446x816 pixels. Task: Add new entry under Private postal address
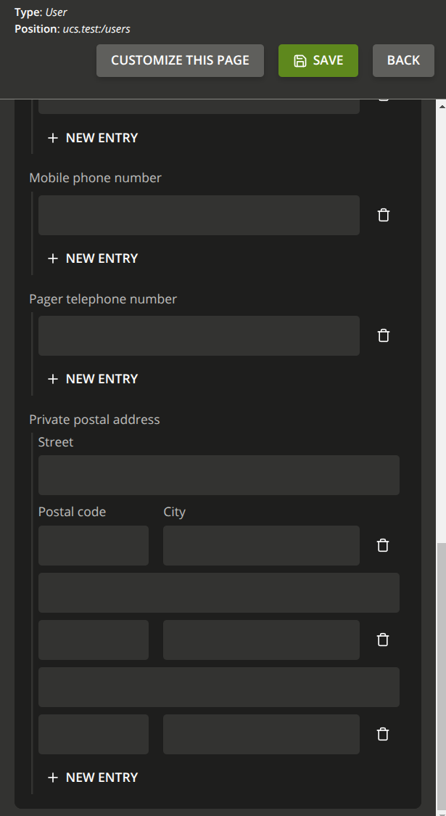[92, 778]
